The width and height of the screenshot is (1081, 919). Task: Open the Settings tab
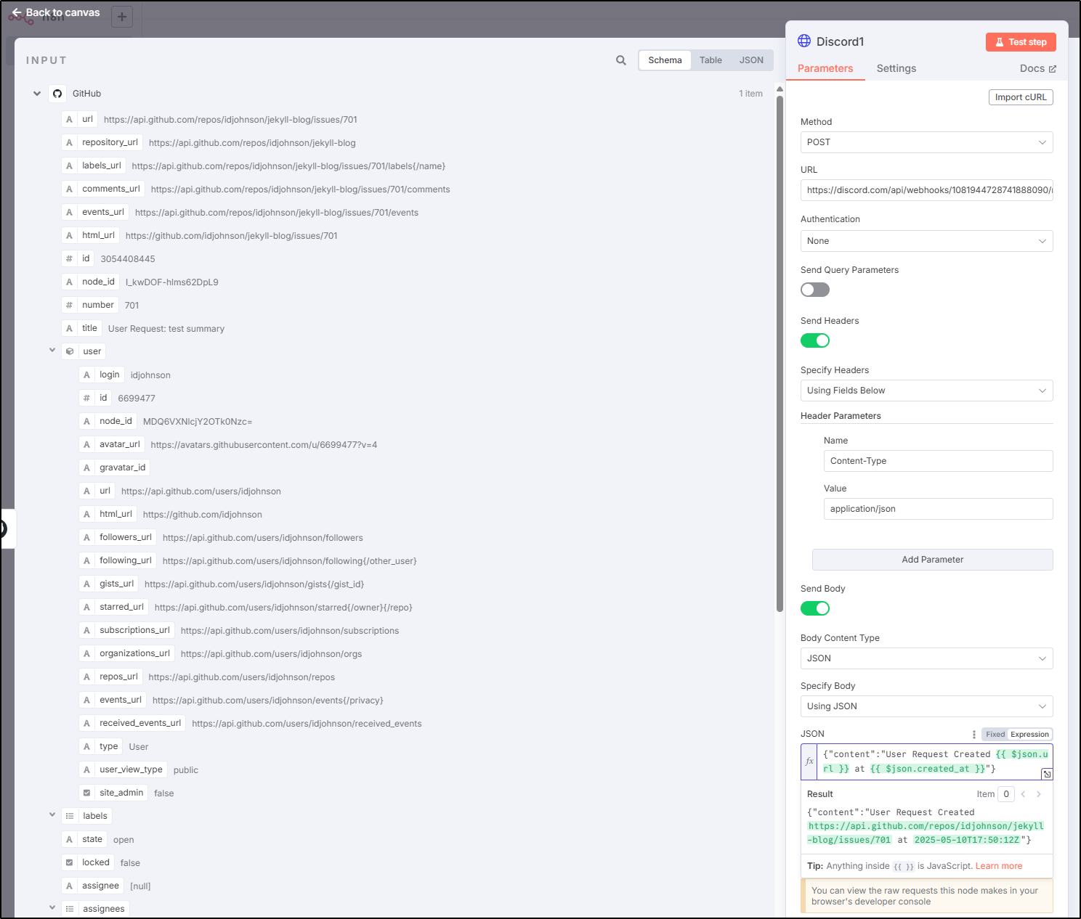point(896,68)
